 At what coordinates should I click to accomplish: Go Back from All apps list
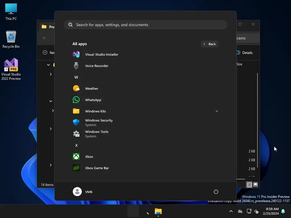(209, 44)
